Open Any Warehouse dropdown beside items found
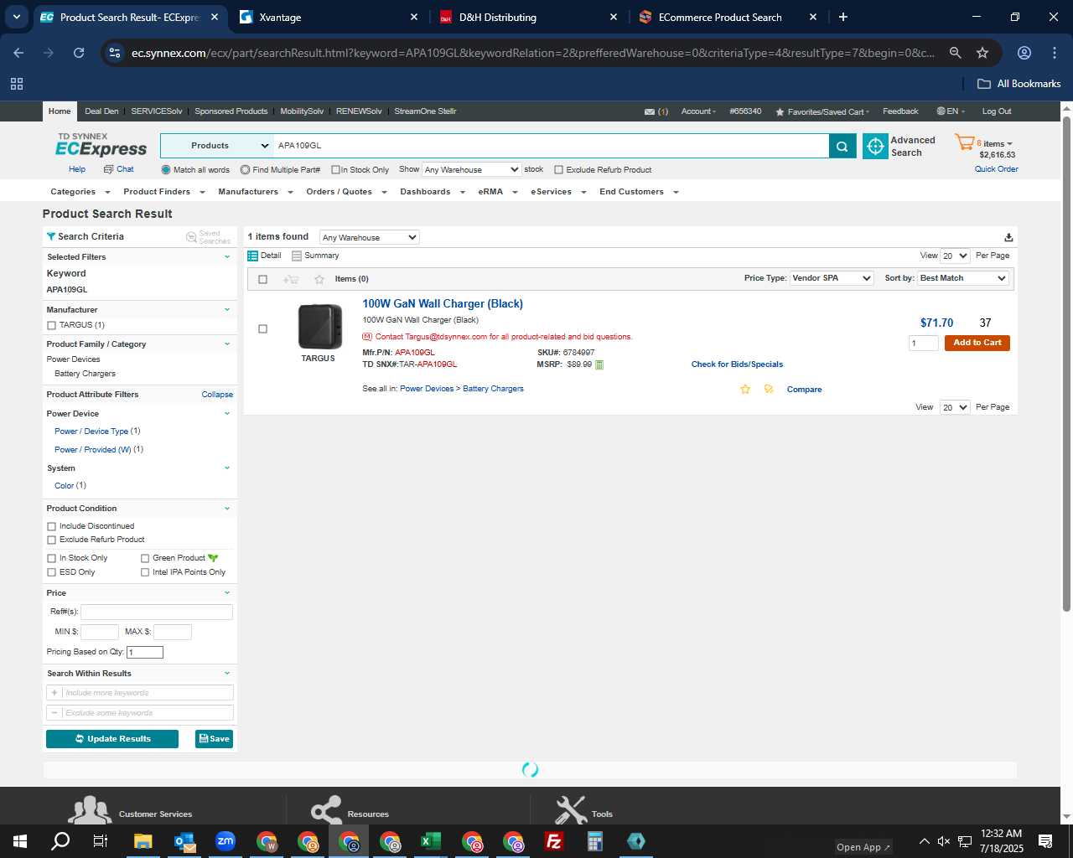Image resolution: width=1073 pixels, height=858 pixels. point(369,237)
